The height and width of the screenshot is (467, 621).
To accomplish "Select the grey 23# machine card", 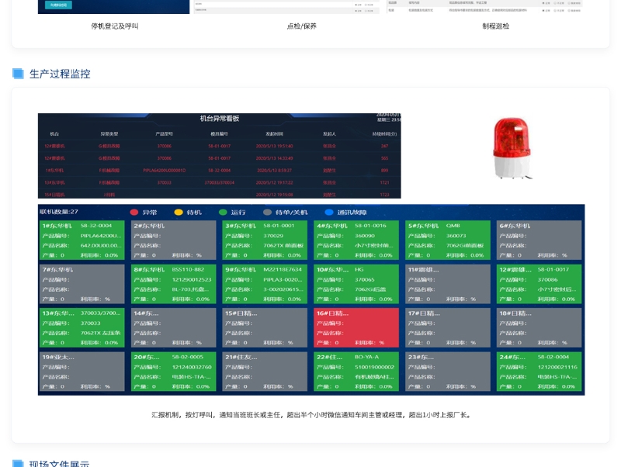I will pyautogui.click(x=448, y=372).
